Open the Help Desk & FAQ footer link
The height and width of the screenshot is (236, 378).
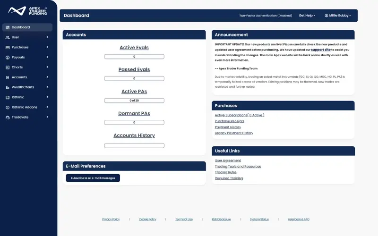[299, 219]
